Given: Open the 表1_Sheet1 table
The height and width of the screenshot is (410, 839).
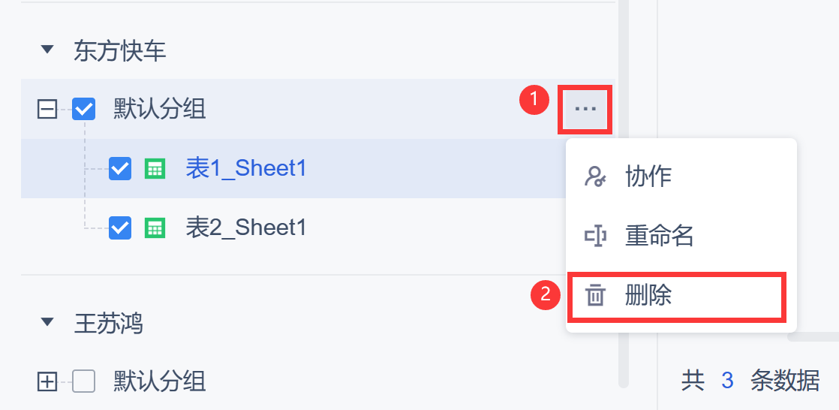Looking at the screenshot, I should coord(246,169).
